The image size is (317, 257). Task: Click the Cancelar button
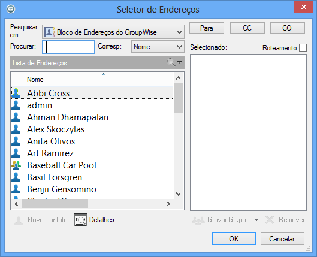pos(282,239)
